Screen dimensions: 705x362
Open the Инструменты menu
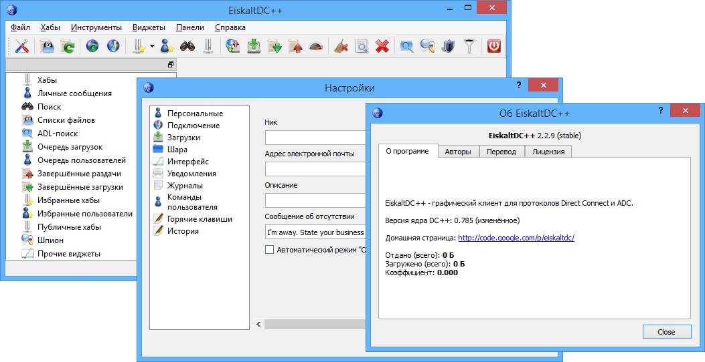pyautogui.click(x=96, y=27)
